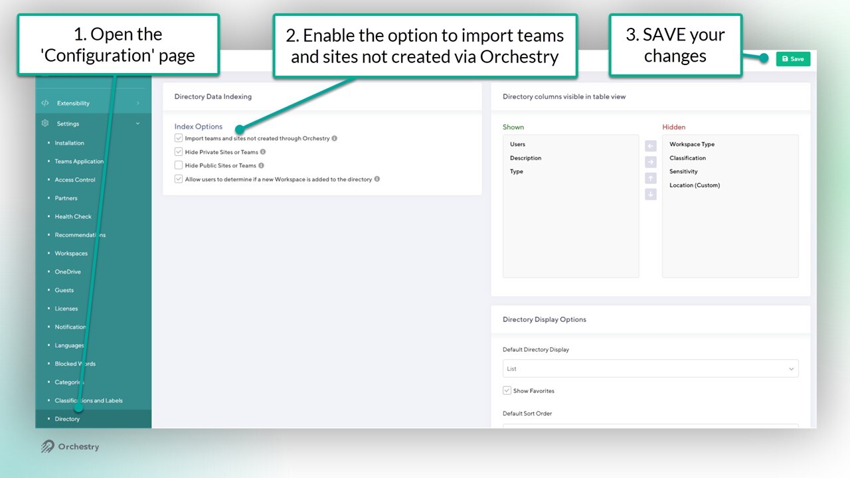Select Workspace Type in the Hidden list
The image size is (850, 478).
click(x=692, y=144)
